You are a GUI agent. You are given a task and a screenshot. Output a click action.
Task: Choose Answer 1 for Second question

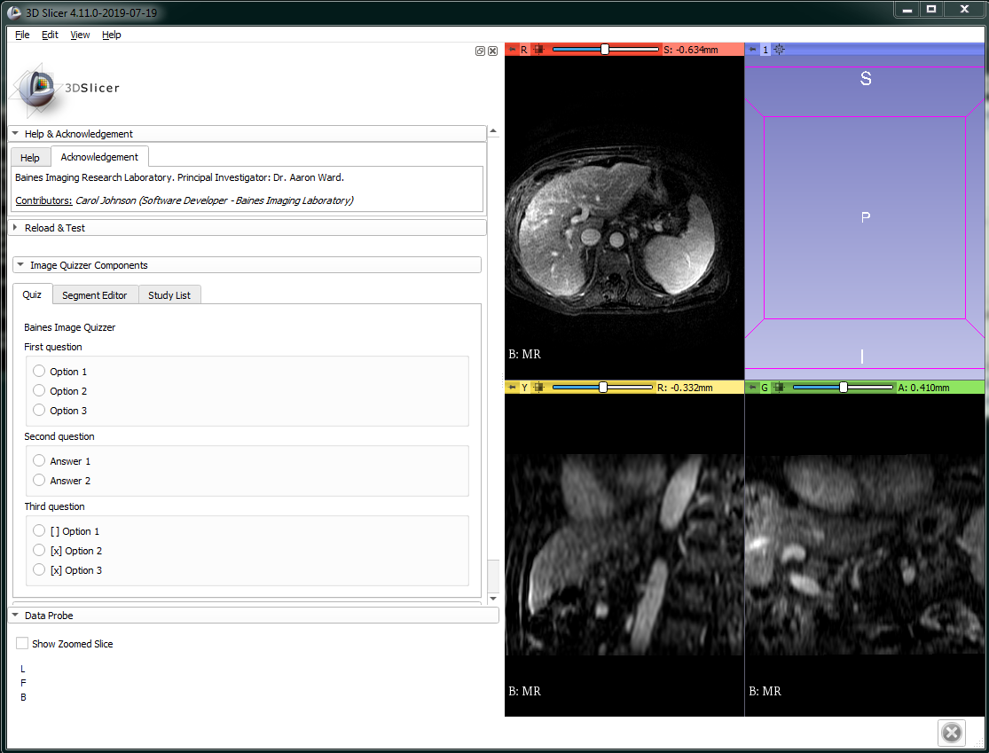point(39,460)
